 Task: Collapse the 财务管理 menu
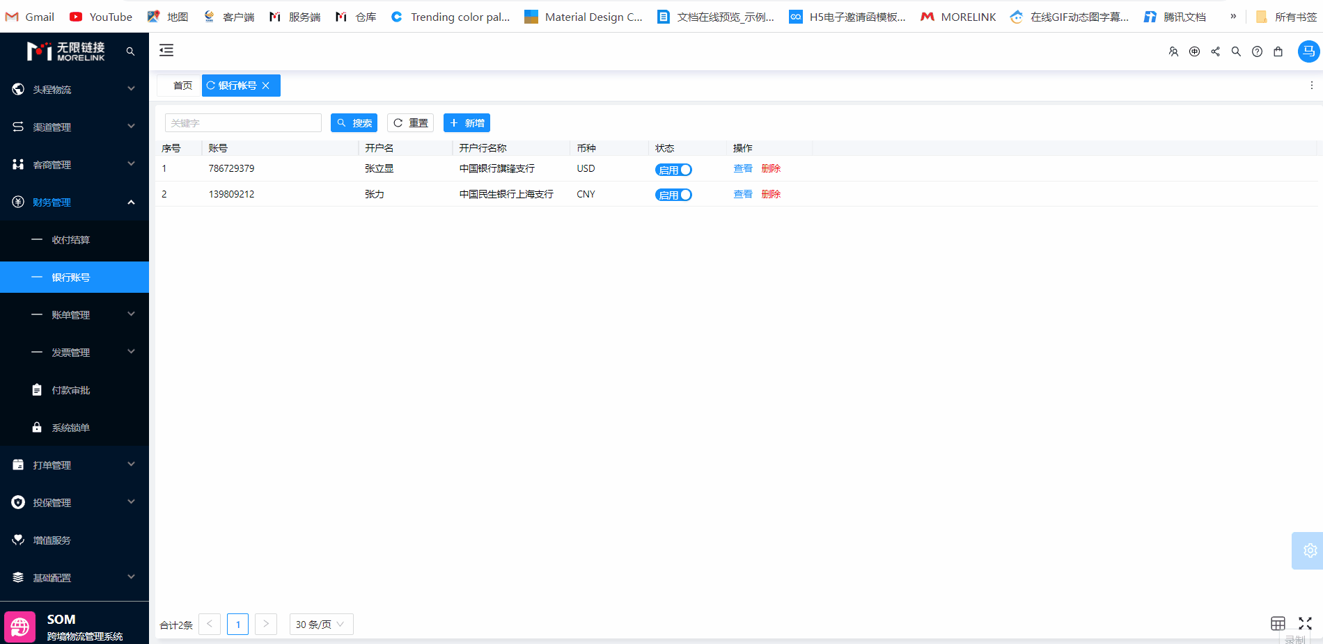pyautogui.click(x=75, y=202)
